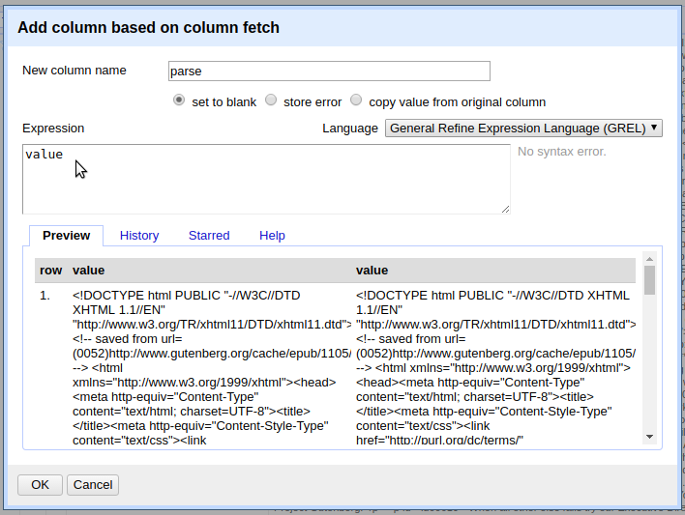This screenshot has width=685, height=515.
Task: Open the Language dropdown for GREL
Action: coord(523,128)
